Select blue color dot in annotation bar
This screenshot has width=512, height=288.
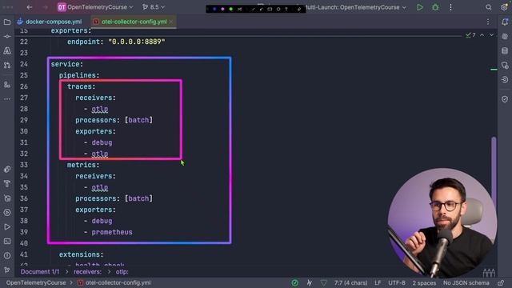214,9
